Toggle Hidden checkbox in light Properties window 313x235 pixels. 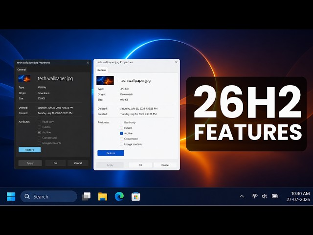tap(122, 128)
